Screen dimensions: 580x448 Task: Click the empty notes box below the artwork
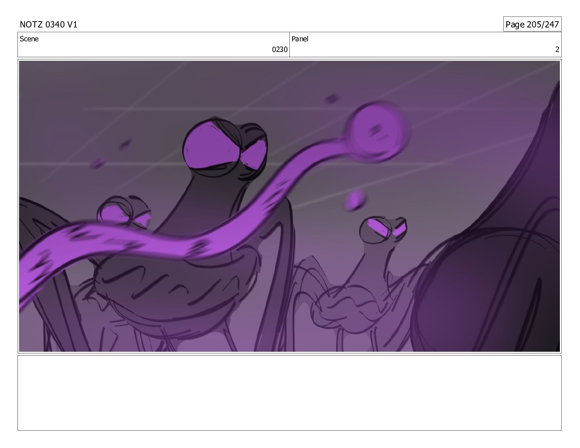(x=289, y=393)
